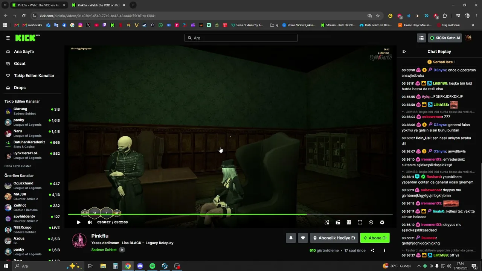This screenshot has height=271, width=482.
Task: Expand Daha Fazla Göster channel list
Action: (18, 166)
